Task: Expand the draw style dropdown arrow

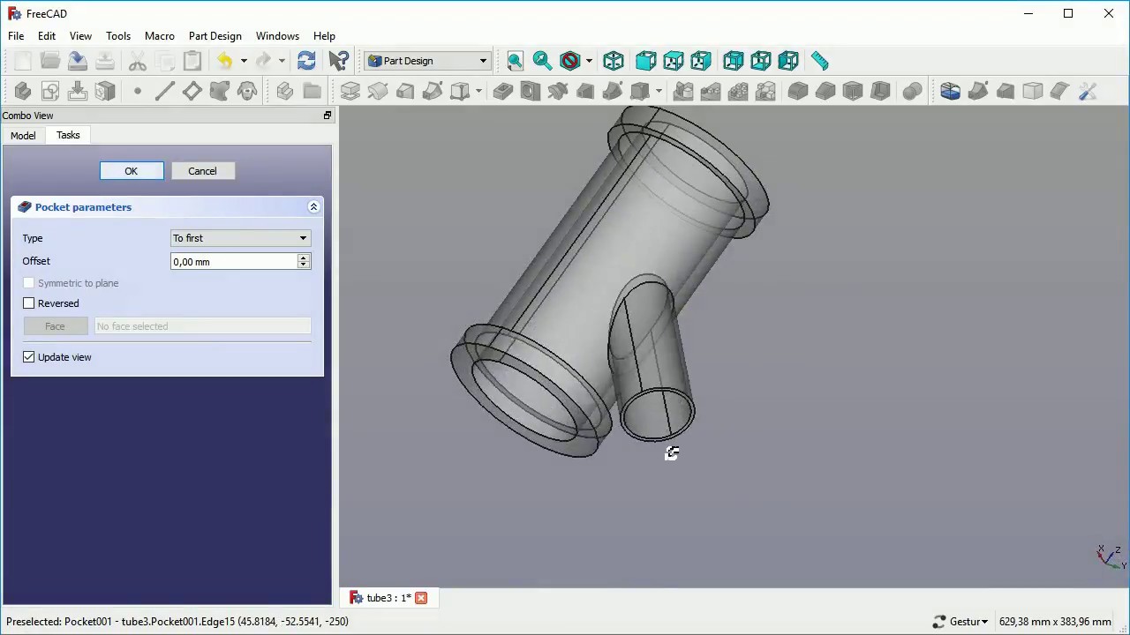Action: tap(589, 61)
